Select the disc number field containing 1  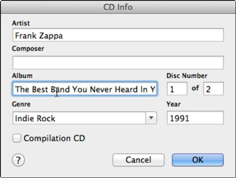177,89
